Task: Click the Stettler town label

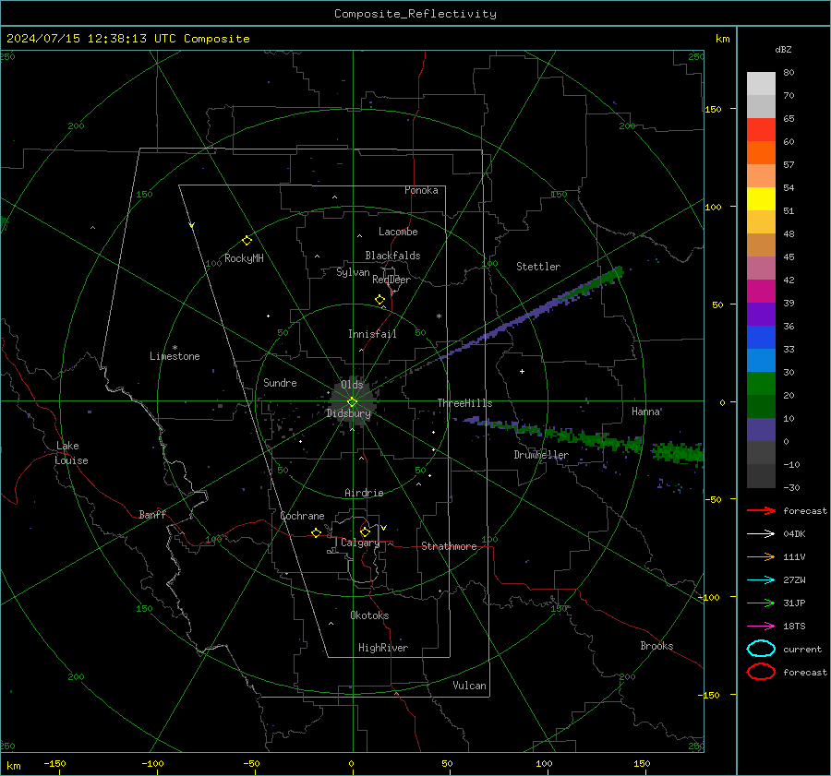Action: click(x=538, y=267)
